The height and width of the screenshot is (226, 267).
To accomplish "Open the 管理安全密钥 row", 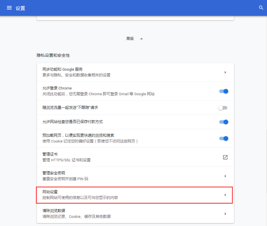I will tap(135, 176).
